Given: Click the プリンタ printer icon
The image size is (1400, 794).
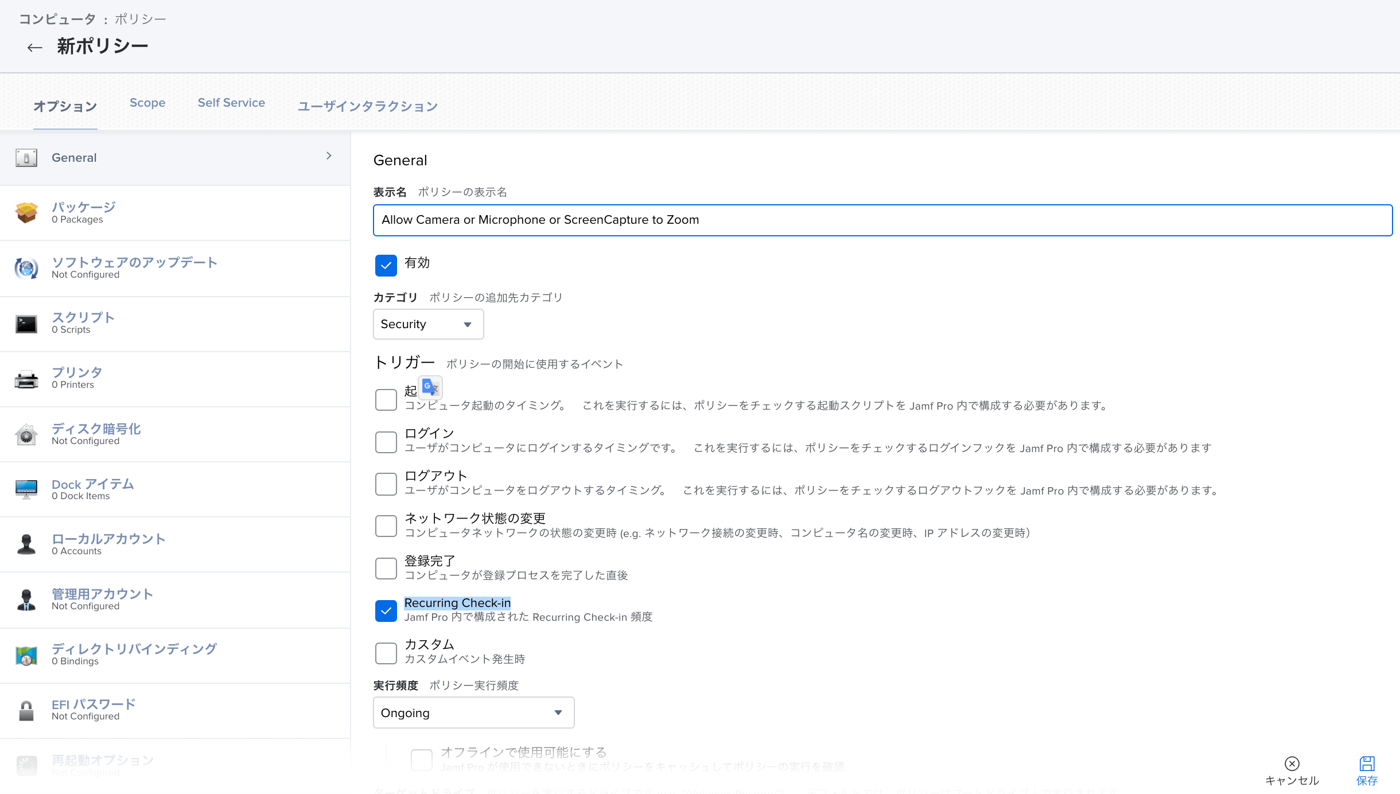Looking at the screenshot, I should point(26,379).
